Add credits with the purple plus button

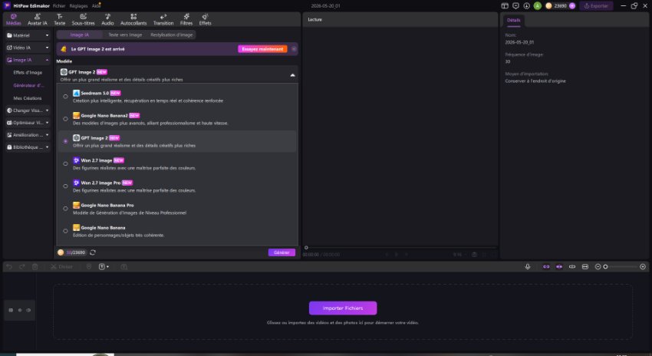pos(572,6)
